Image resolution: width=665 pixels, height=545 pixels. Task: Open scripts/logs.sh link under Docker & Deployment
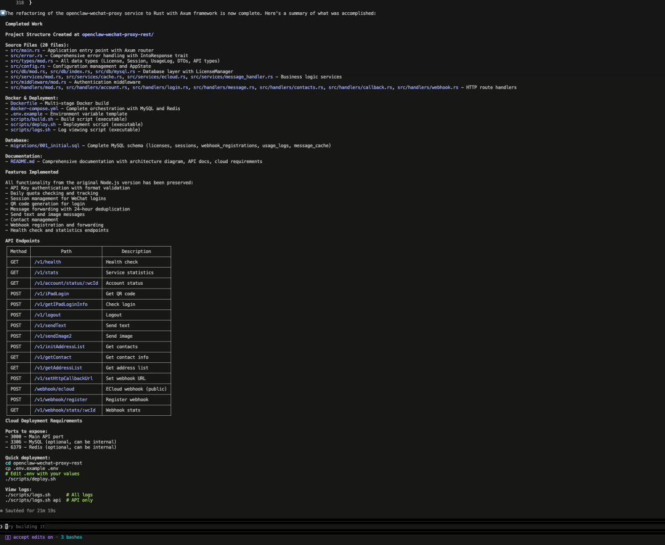(31, 130)
